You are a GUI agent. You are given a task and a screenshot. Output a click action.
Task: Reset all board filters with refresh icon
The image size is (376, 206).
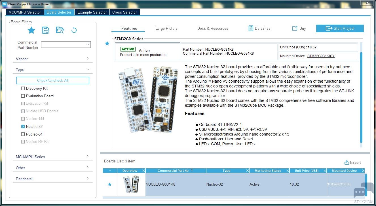pos(74,30)
